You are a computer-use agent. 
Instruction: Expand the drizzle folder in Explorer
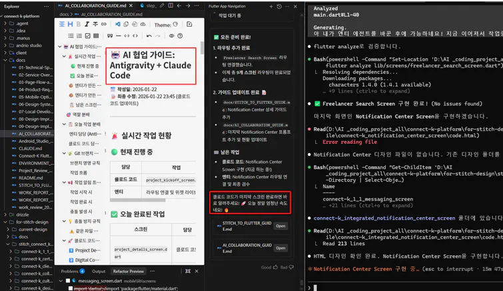[5, 214]
